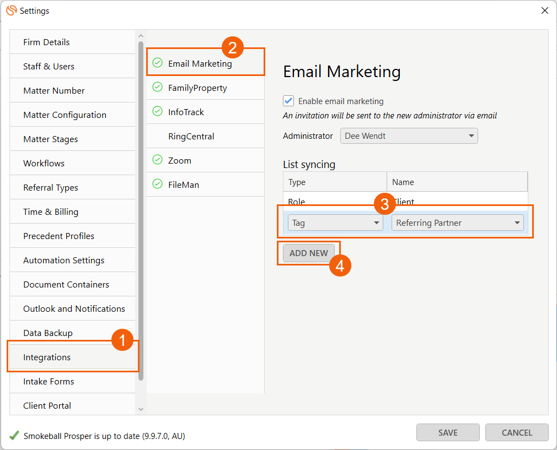Click the List syncing label
Image resolution: width=557 pixels, height=450 pixels.
click(309, 164)
